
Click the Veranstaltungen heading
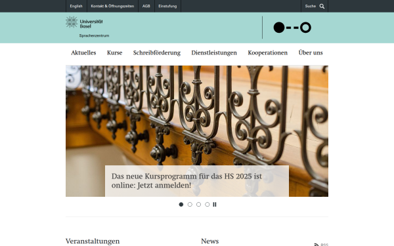tap(93, 241)
